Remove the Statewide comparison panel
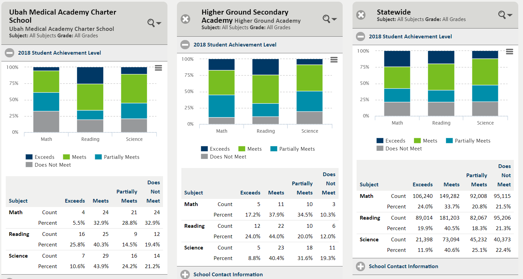Image resolution: width=523 pixels, height=279 pixels. (361, 15)
